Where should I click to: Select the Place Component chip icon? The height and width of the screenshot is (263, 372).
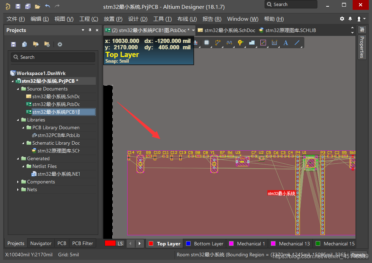[x=207, y=43]
